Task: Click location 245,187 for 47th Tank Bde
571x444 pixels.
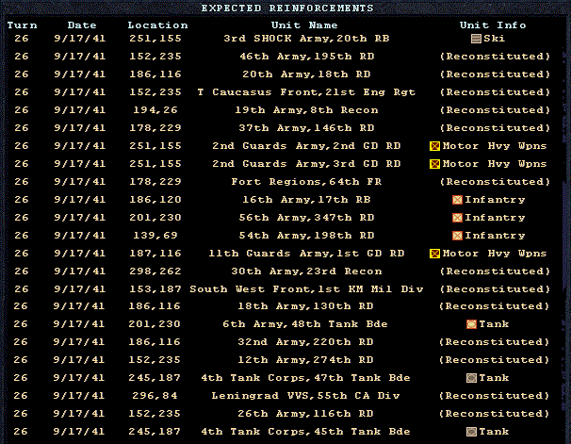Action: (x=155, y=378)
